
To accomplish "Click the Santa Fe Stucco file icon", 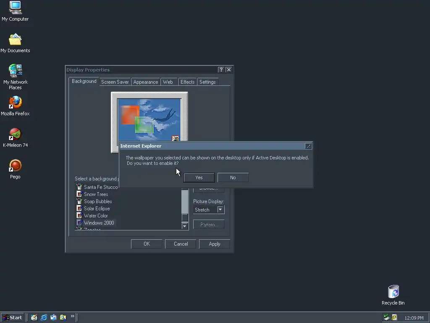I will 79,187.
